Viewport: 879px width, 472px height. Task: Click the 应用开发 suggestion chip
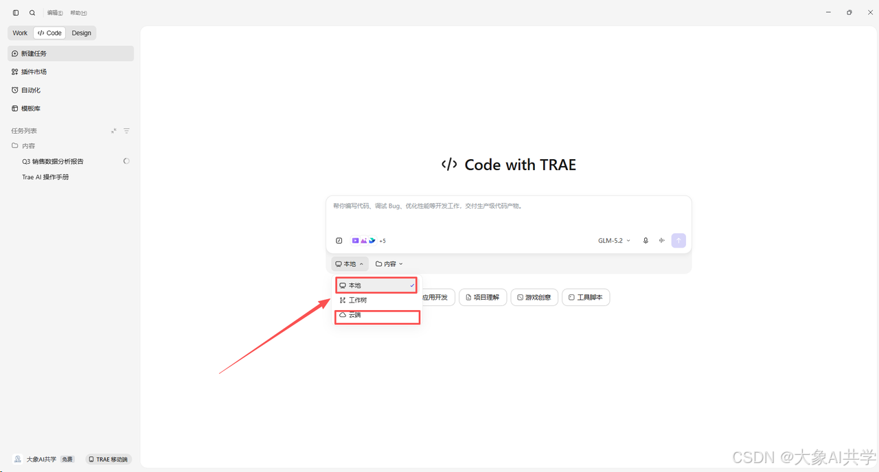(x=435, y=298)
